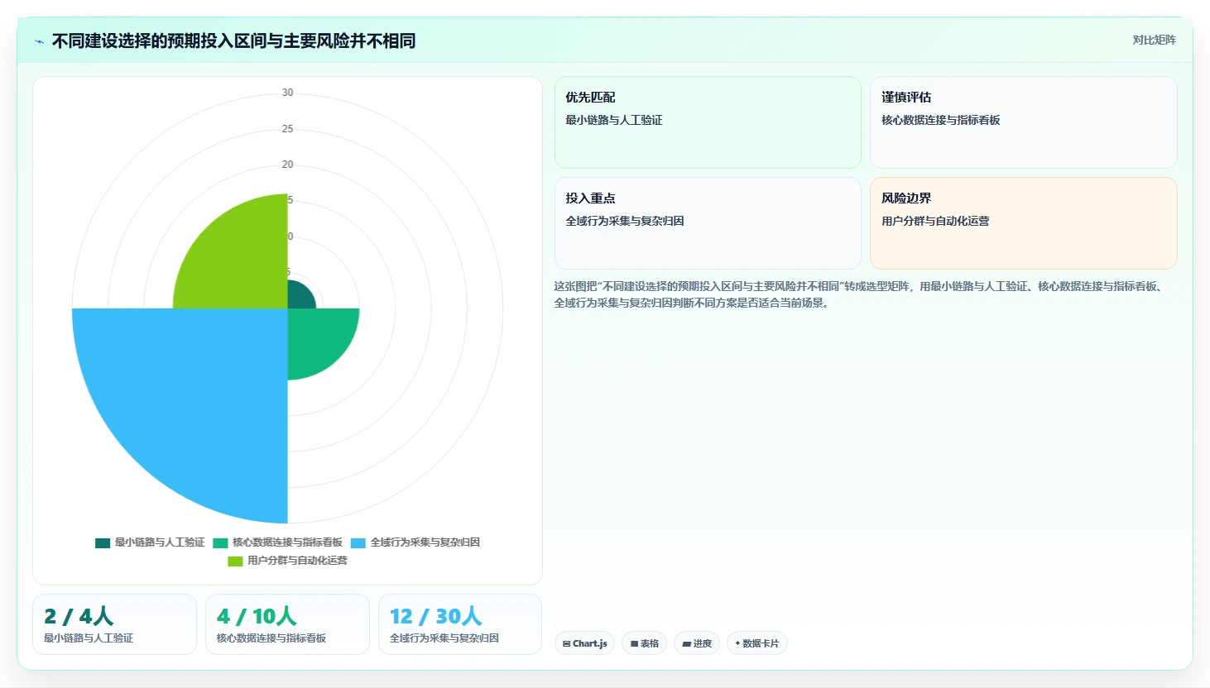Click the axis tick label 25
1210x688 pixels.
click(x=287, y=129)
